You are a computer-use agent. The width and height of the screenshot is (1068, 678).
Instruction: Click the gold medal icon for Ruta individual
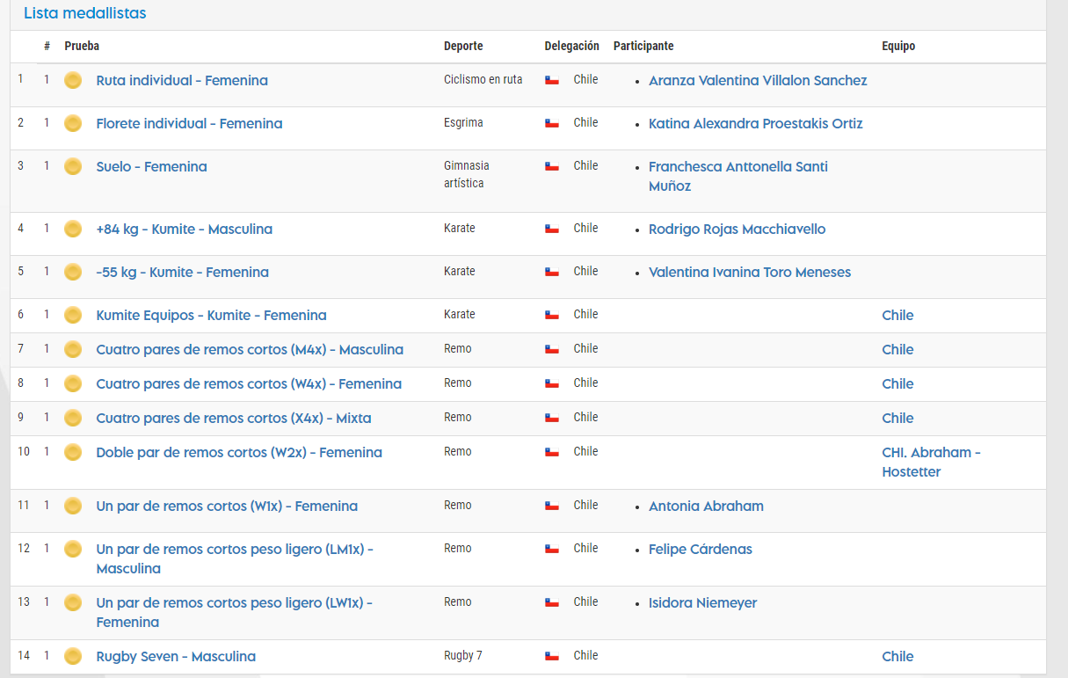tap(73, 80)
